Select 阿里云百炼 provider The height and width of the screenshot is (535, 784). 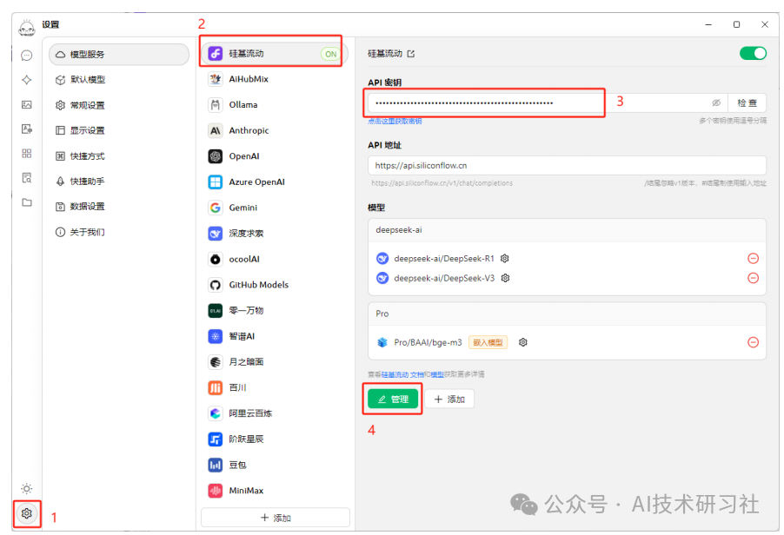point(274,413)
